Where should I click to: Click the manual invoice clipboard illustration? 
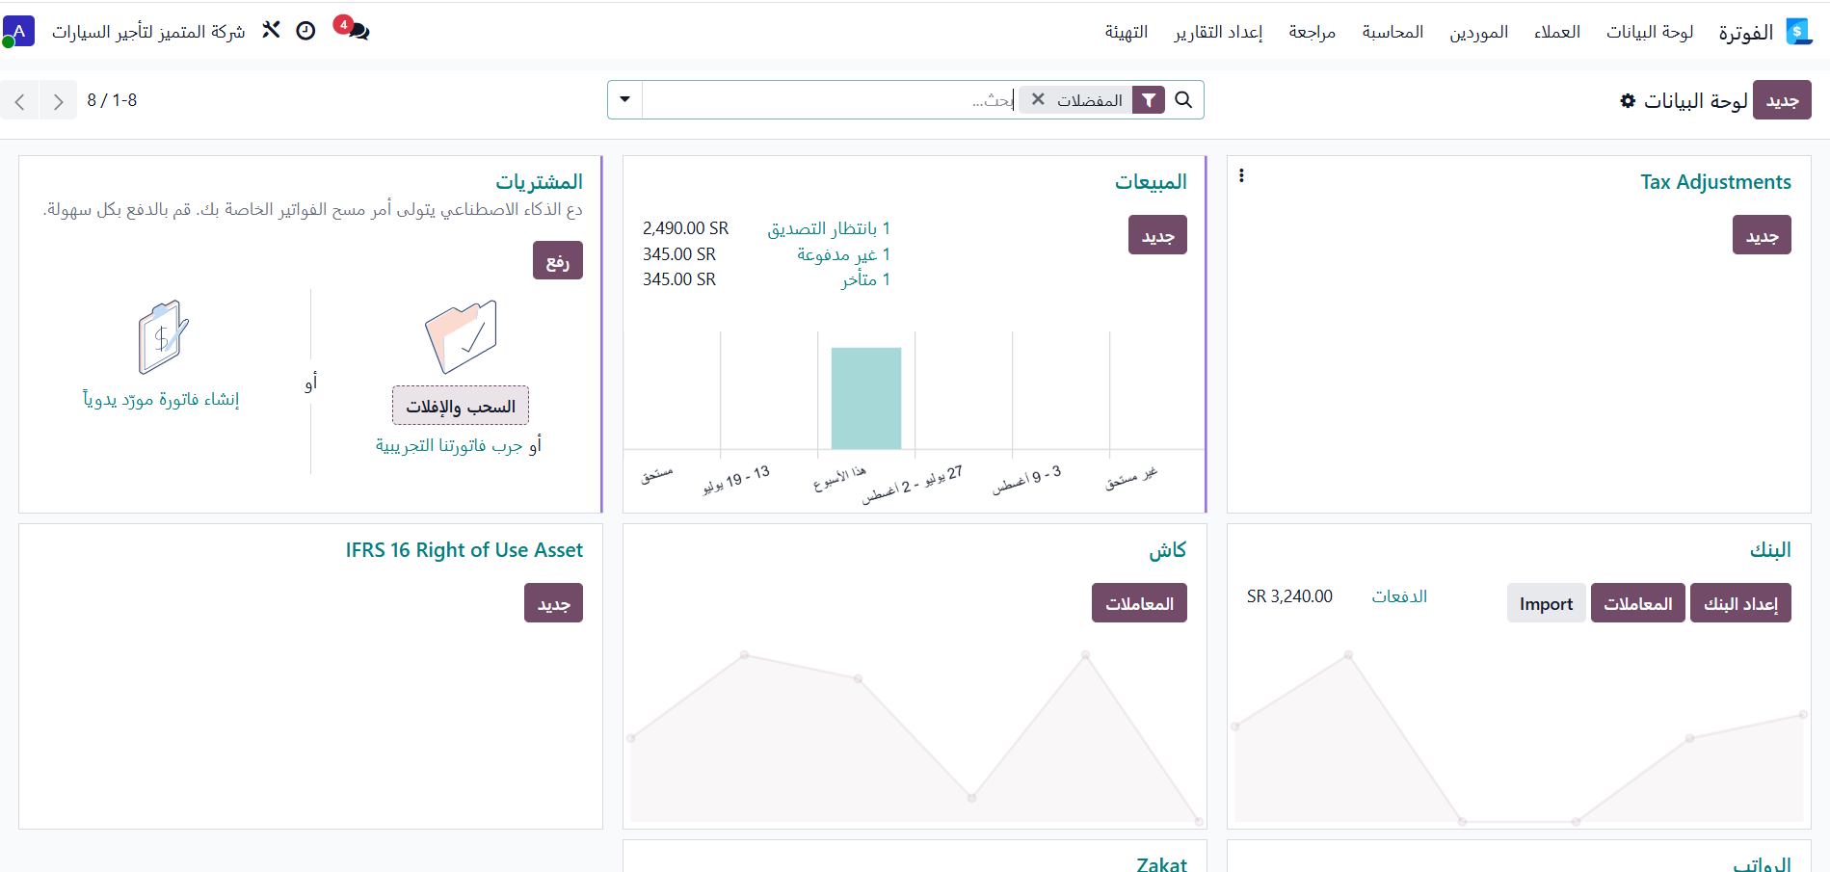coord(163,336)
